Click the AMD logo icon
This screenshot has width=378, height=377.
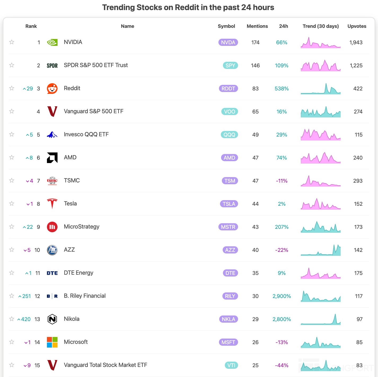tap(52, 158)
